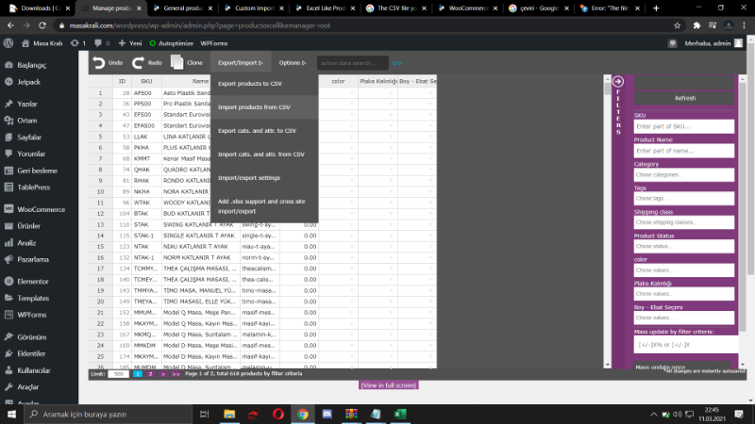Click the Undo arrow icon
The height and width of the screenshot is (424, 755).
pos(98,63)
